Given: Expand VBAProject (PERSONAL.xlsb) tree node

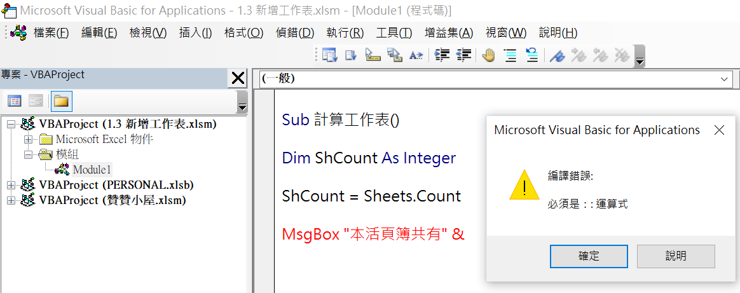Looking at the screenshot, I should (11, 185).
